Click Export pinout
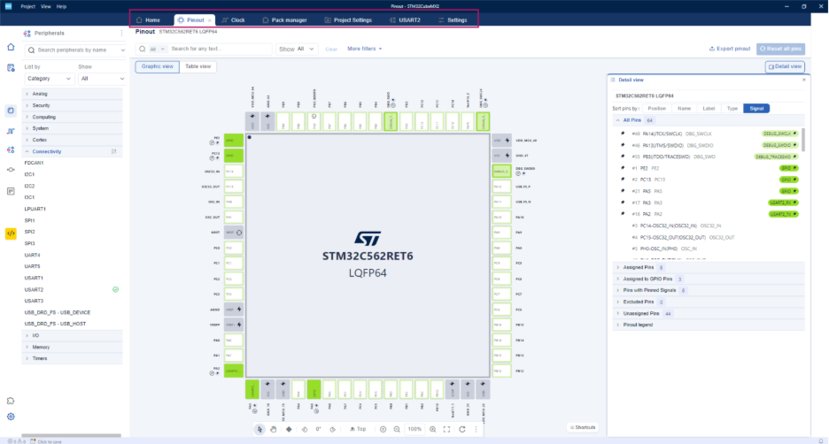This screenshot has height=444, width=829. tap(730, 49)
